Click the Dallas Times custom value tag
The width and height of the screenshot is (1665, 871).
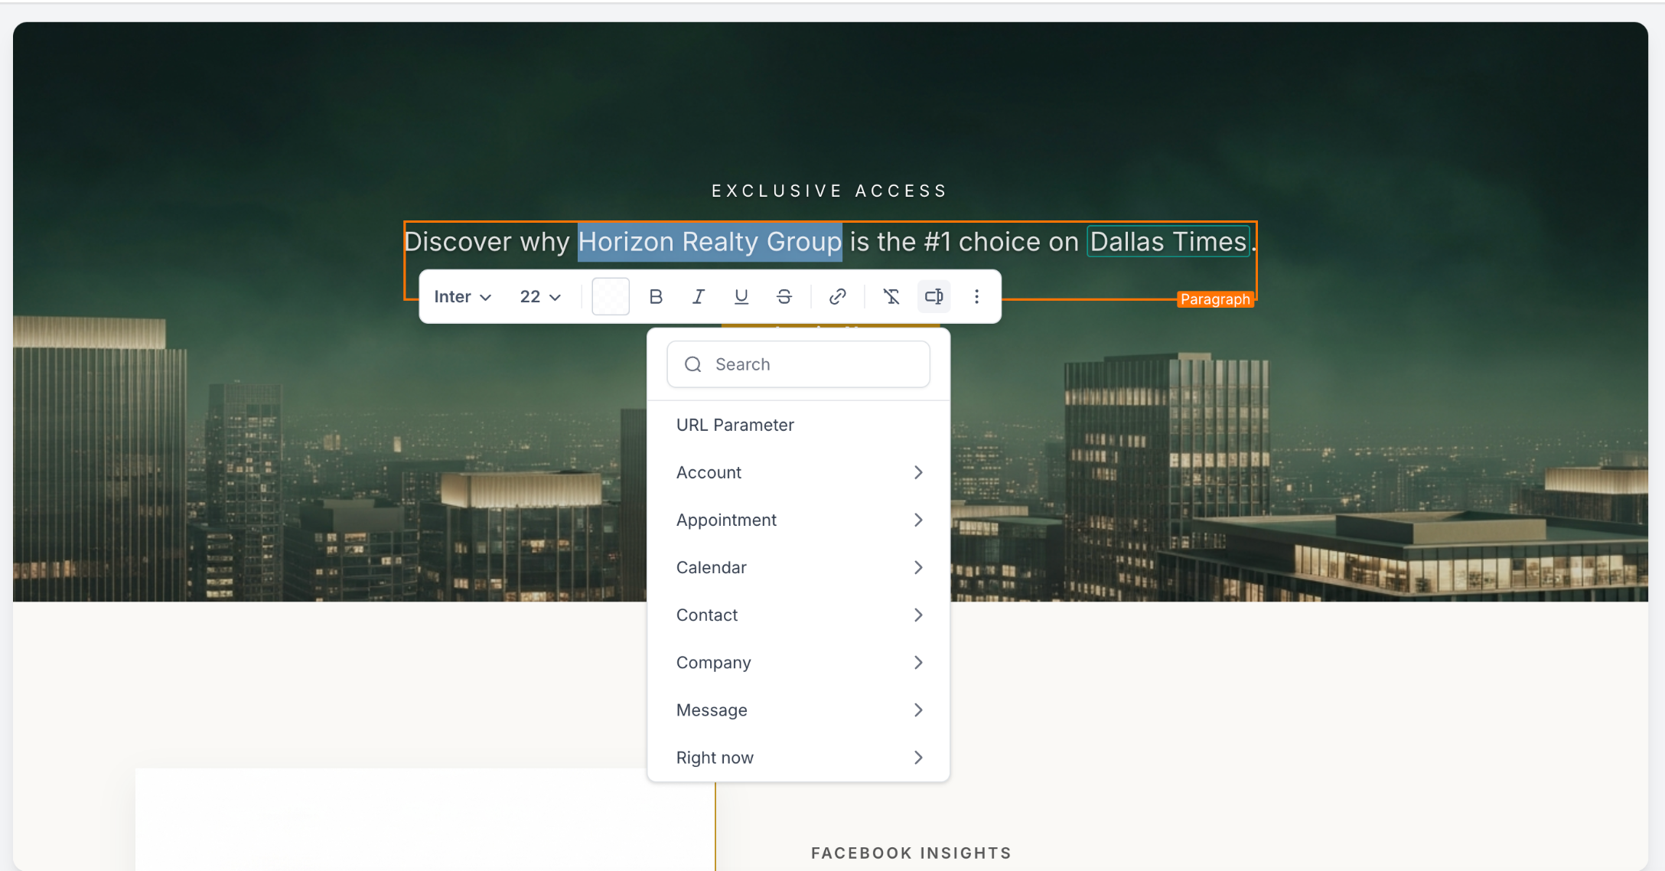(x=1168, y=242)
